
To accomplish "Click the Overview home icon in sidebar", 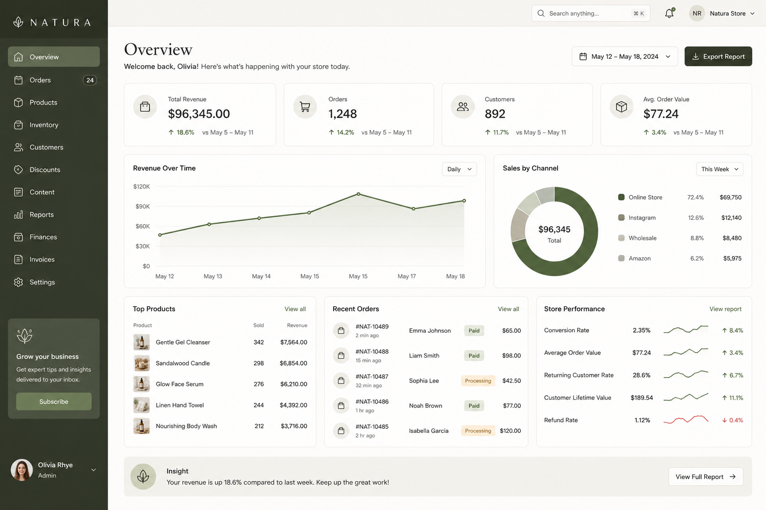I will click(x=18, y=57).
